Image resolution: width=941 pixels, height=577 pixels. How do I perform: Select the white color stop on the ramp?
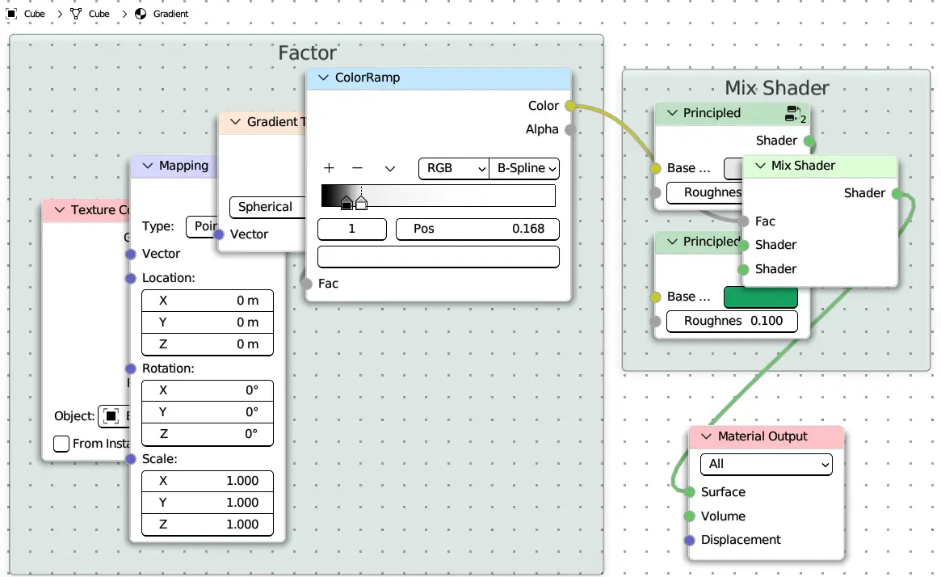click(x=361, y=203)
